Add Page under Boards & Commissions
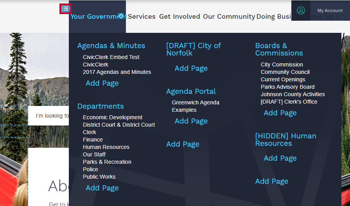This screenshot has width=350, height=206. point(280,113)
